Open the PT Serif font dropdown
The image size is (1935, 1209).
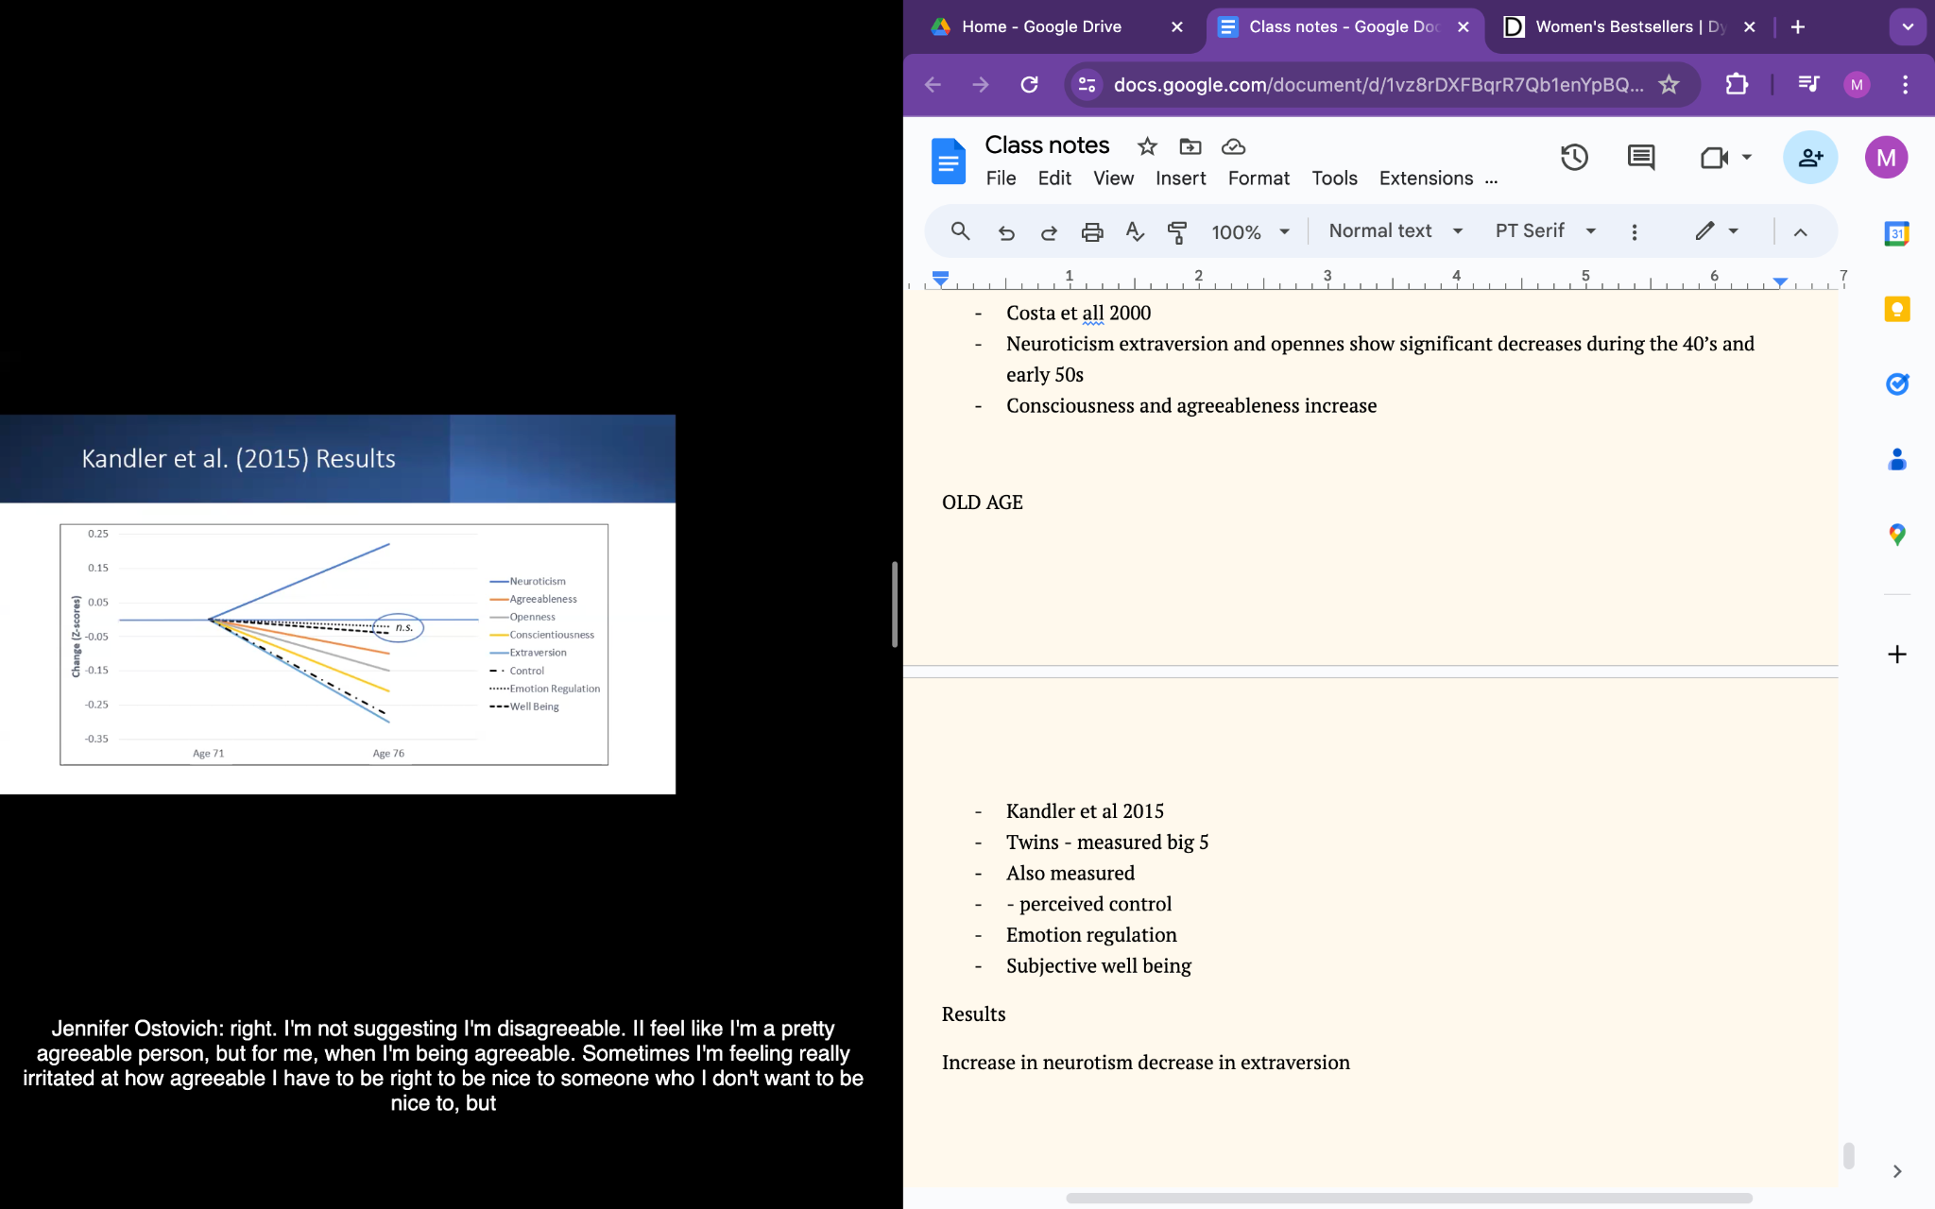tap(1545, 231)
